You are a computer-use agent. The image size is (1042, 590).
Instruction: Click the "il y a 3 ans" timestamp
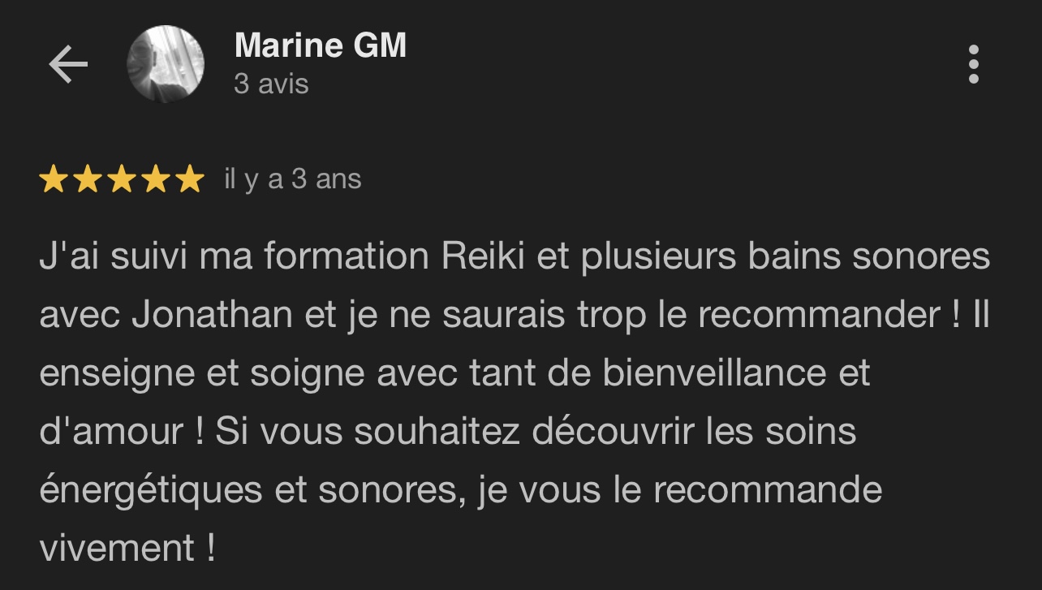[x=292, y=179]
